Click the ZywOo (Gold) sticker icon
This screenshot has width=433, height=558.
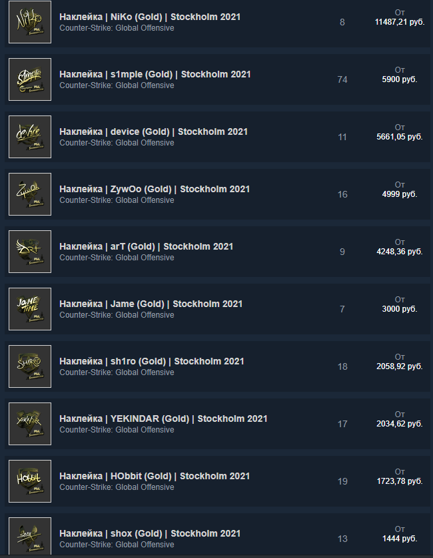pos(30,194)
